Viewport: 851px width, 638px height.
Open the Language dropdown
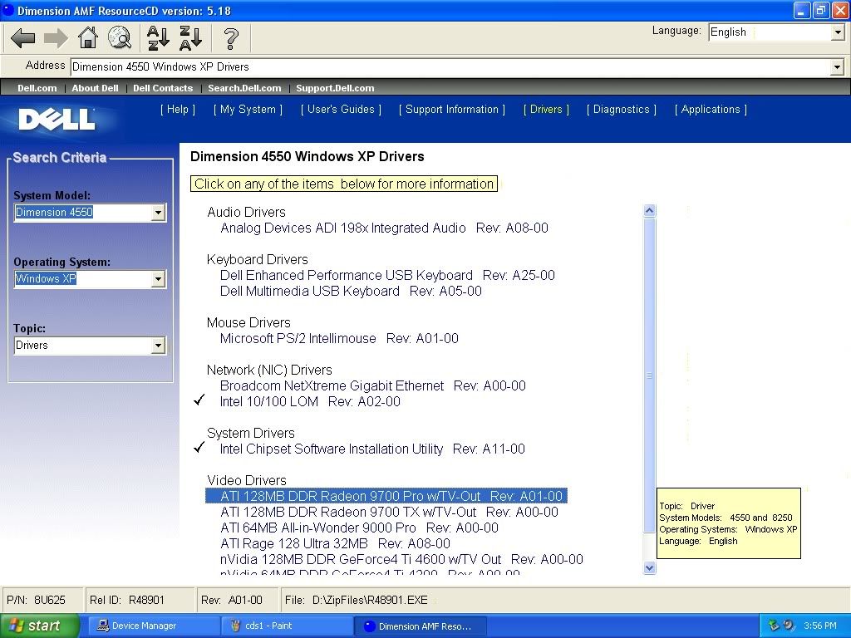838,32
